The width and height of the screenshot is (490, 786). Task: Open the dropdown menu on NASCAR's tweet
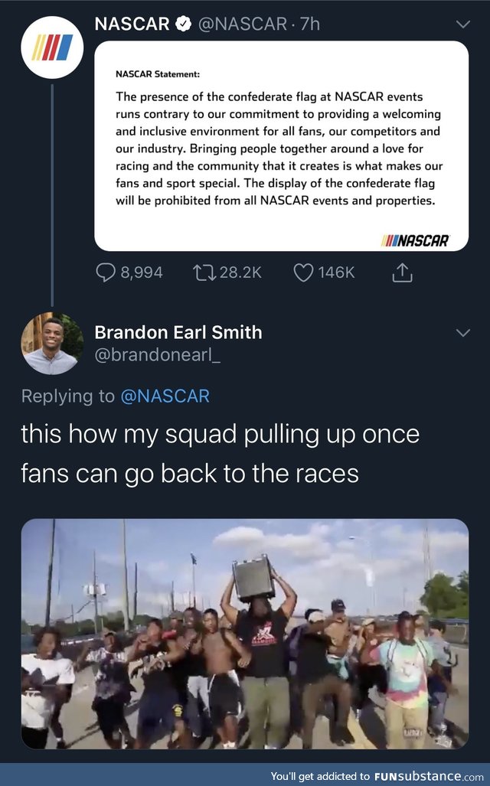pos(462,24)
